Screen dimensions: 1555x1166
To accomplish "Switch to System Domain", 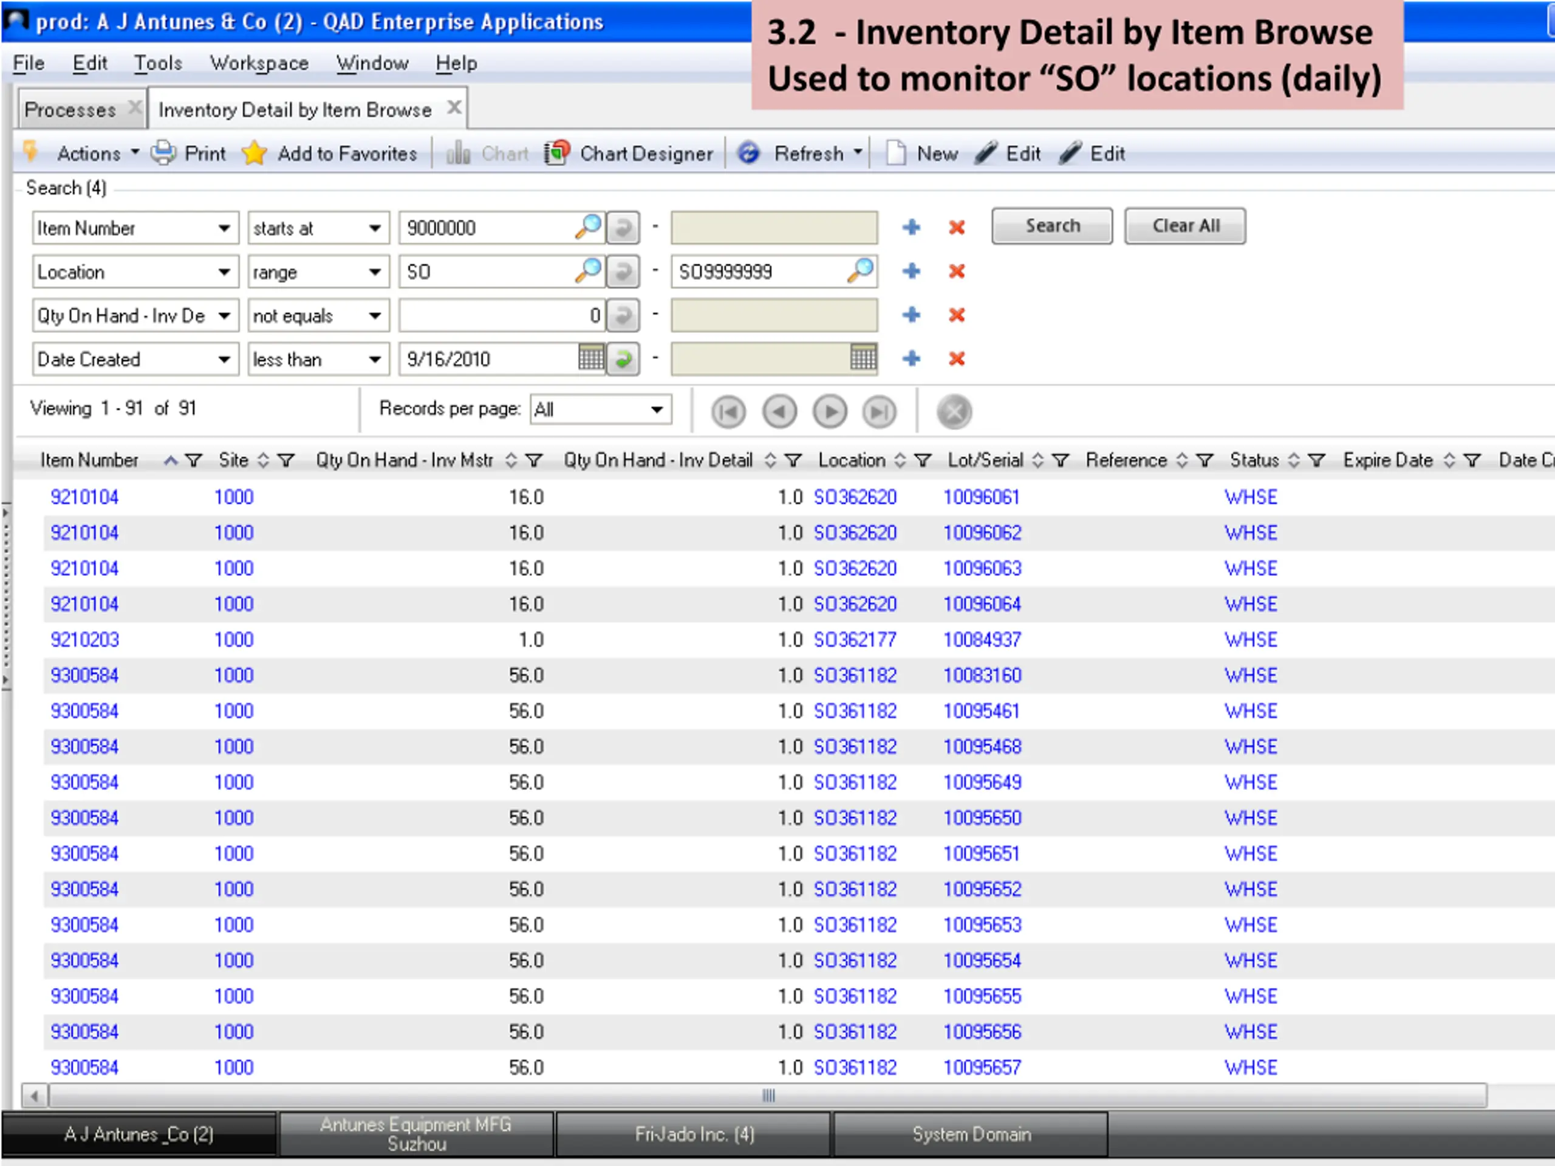I will click(971, 1134).
